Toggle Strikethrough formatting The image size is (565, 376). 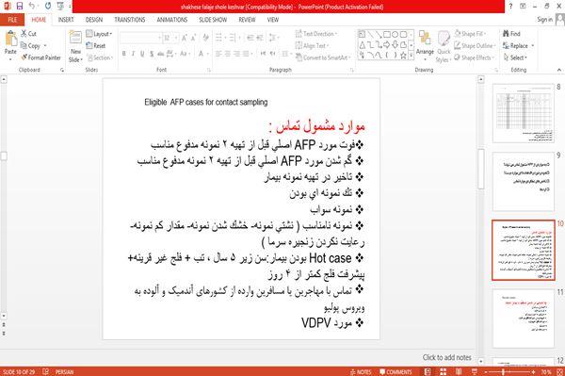point(161,54)
